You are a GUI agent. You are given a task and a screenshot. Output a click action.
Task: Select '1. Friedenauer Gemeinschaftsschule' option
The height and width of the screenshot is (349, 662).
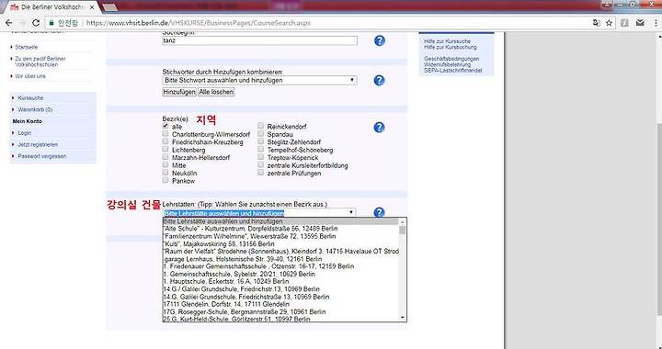click(280, 266)
